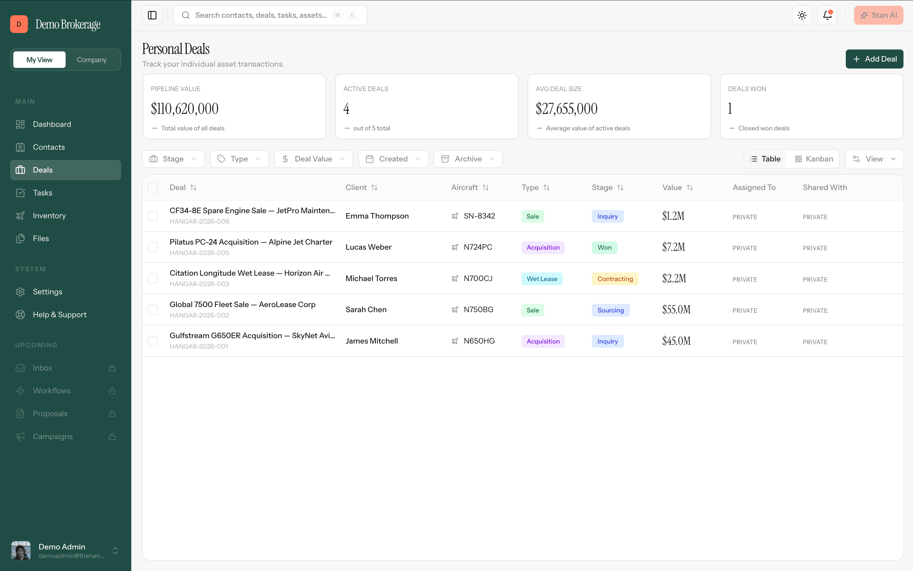Switch to the Kanban view tab

tap(814, 159)
